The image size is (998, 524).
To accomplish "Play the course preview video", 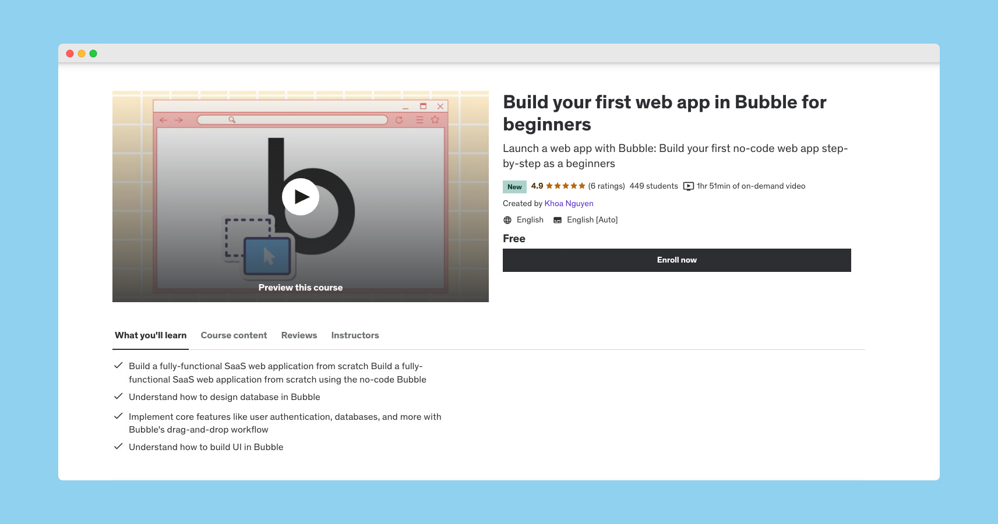I will (x=301, y=197).
